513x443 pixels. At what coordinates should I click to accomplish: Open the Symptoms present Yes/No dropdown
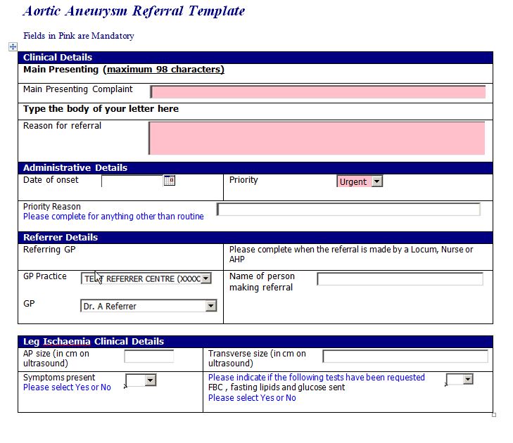point(150,380)
